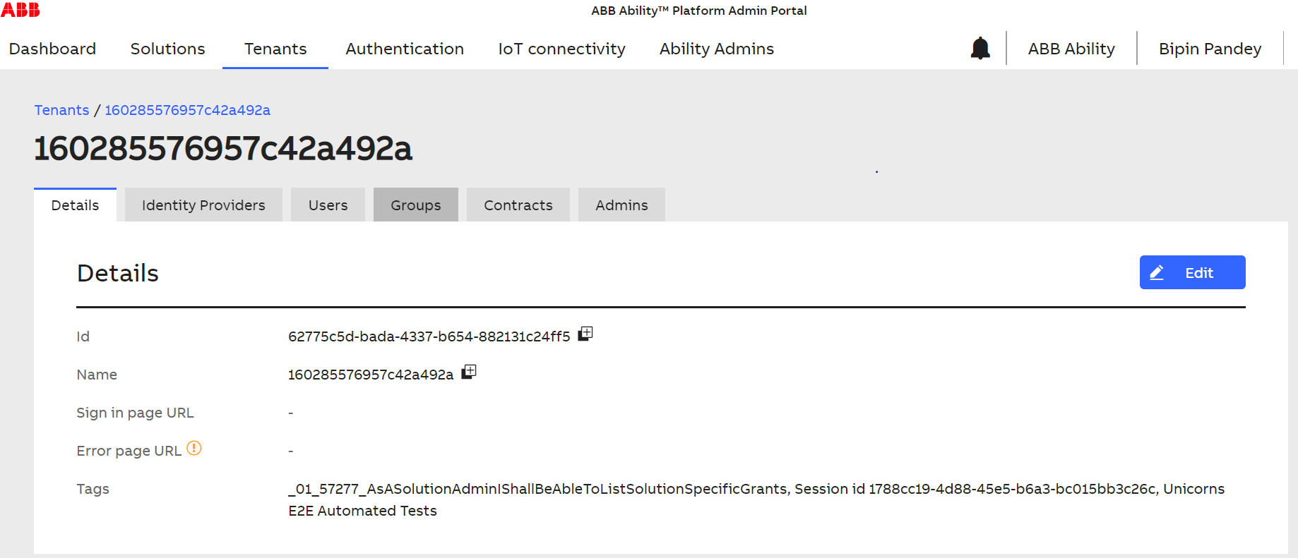The image size is (1298, 558).
Task: Open Ability Admins page
Action: coord(717,49)
